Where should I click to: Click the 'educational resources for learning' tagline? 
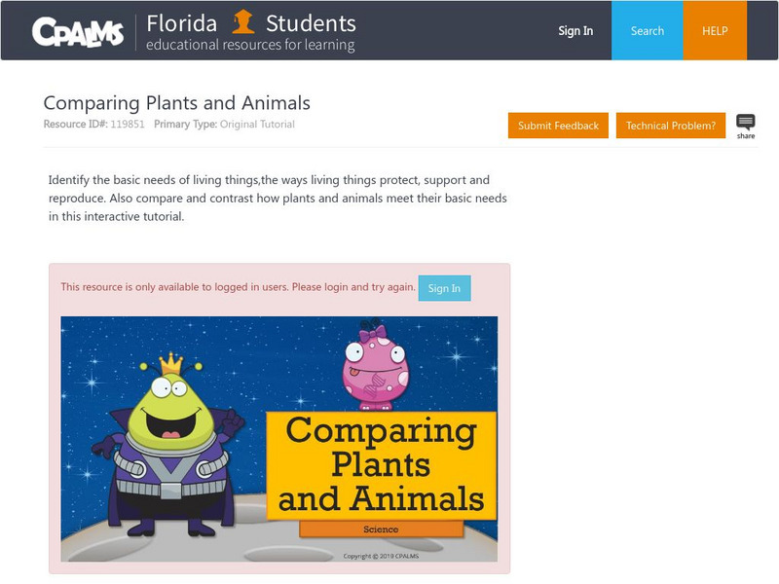(x=250, y=45)
